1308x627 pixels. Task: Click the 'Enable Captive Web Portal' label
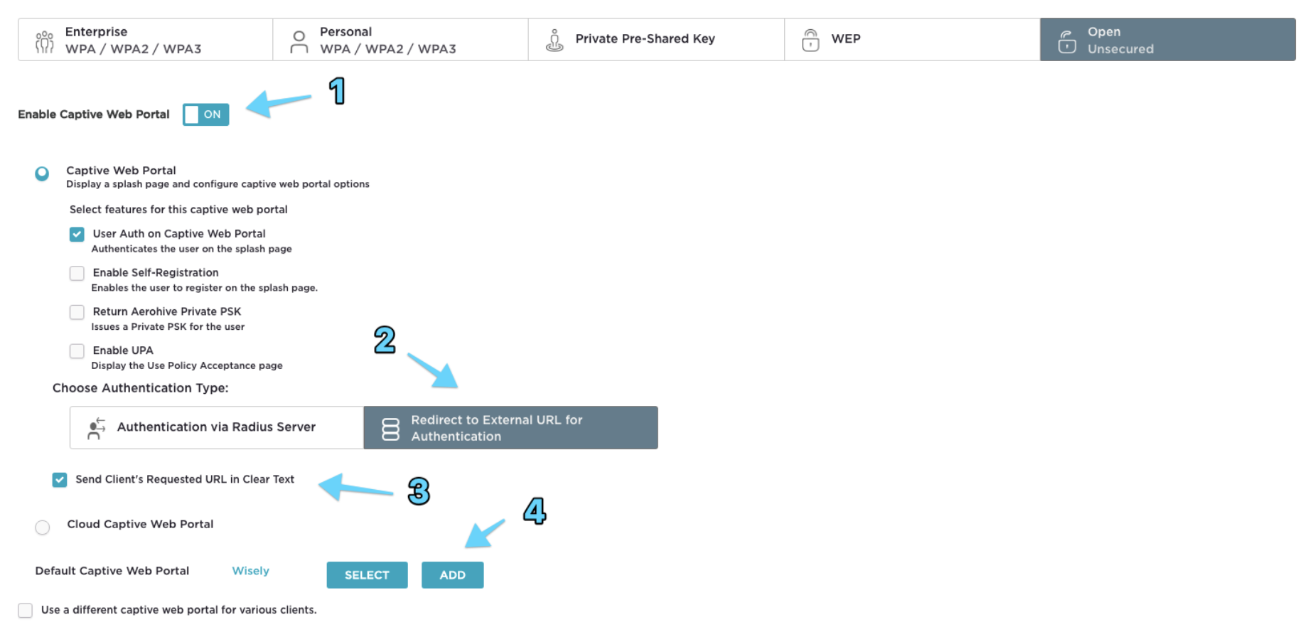tap(94, 114)
